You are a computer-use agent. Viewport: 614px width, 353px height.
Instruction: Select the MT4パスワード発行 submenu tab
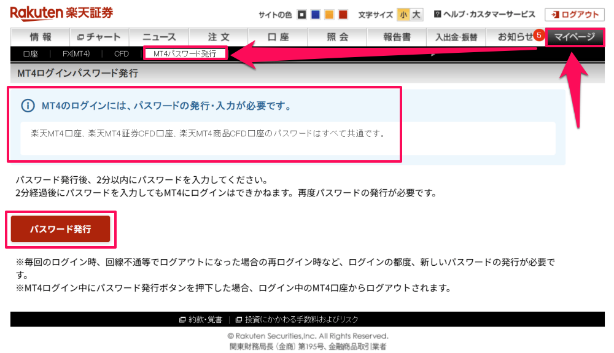coord(185,53)
